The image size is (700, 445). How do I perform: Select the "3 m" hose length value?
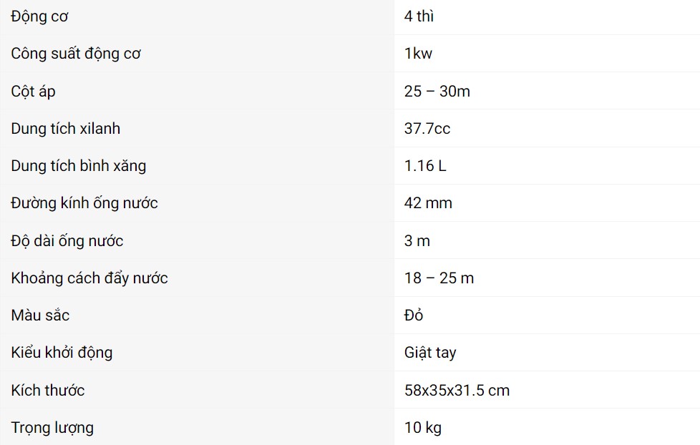[417, 240]
